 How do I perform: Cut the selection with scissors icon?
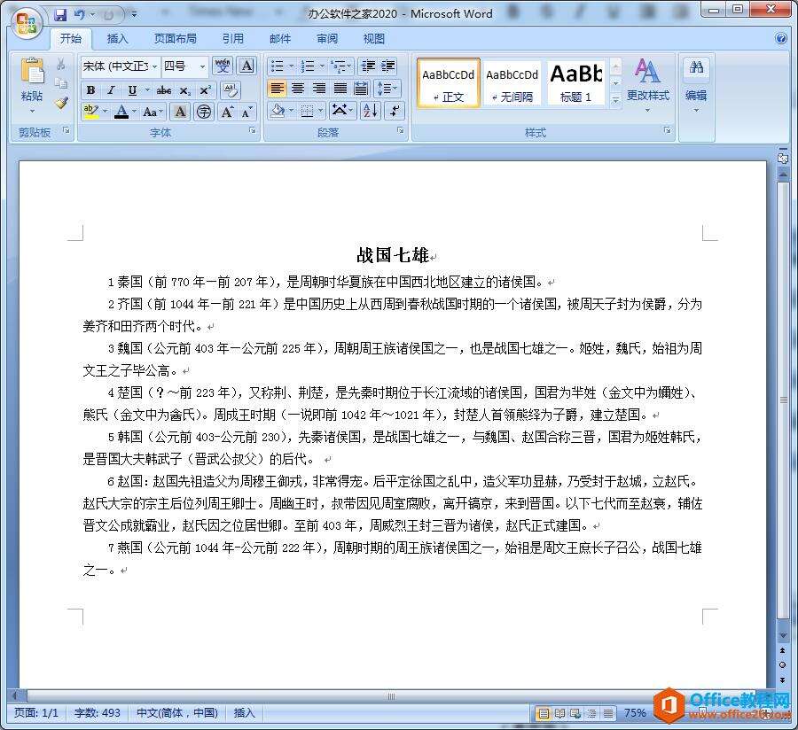[61, 64]
